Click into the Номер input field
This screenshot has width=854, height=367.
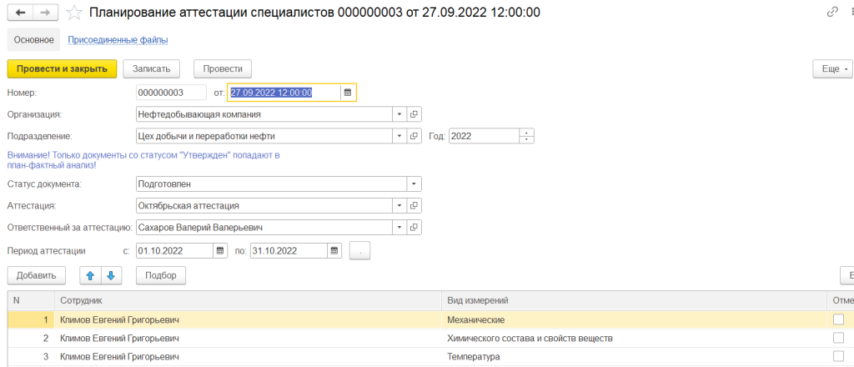[170, 93]
